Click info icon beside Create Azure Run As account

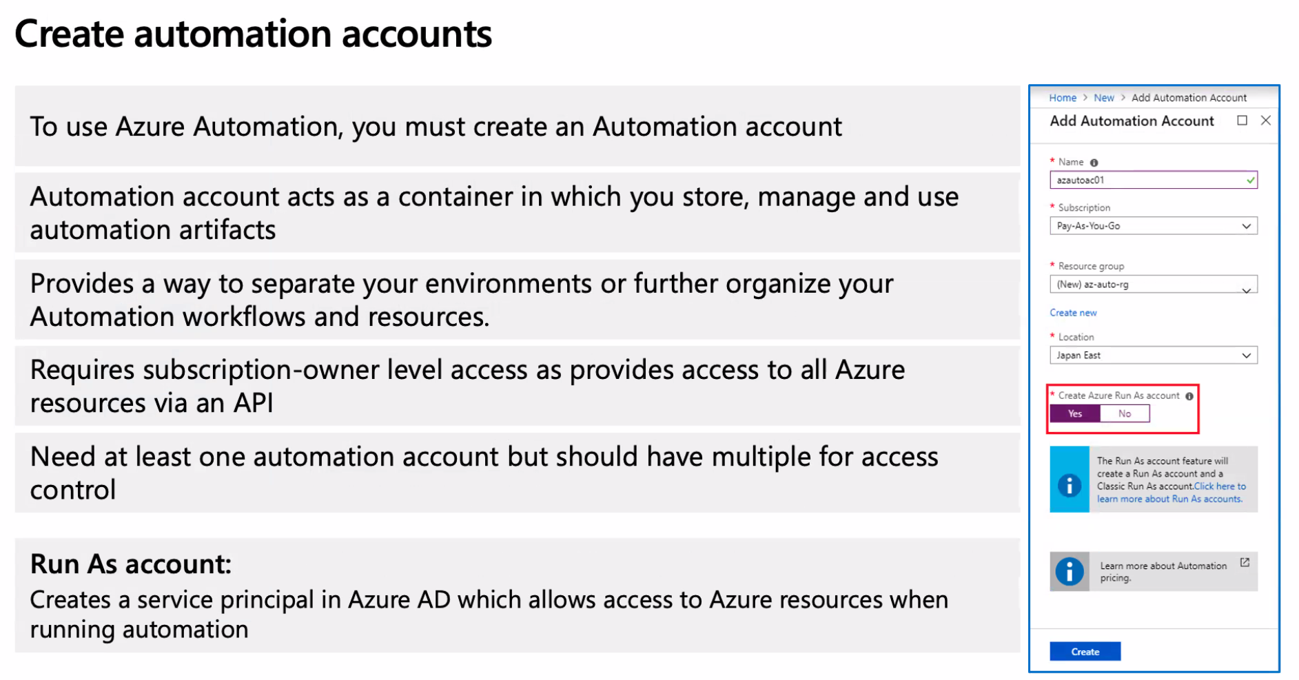click(x=1189, y=396)
